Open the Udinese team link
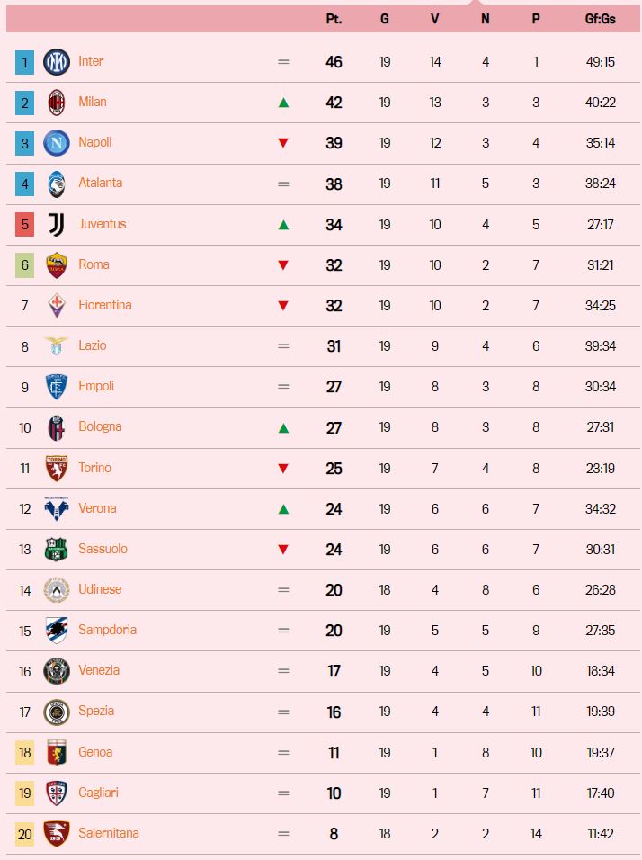Image resolution: width=642 pixels, height=860 pixels. click(x=100, y=589)
